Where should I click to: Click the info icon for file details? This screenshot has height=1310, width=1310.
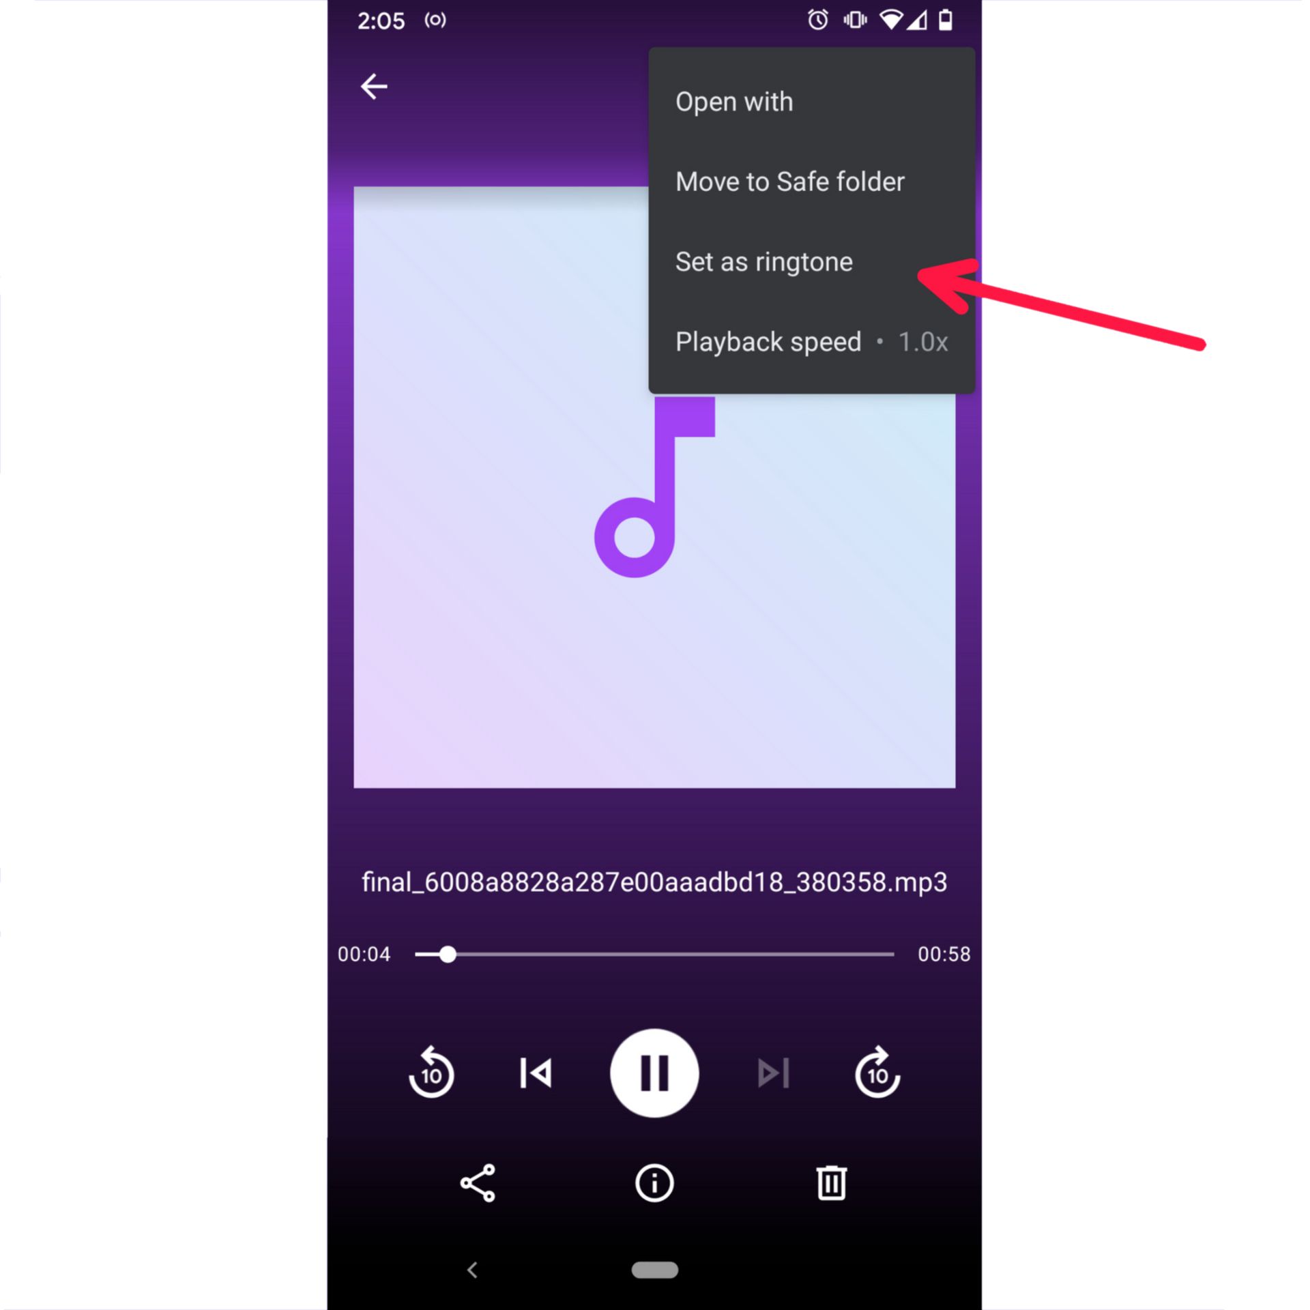(654, 1182)
